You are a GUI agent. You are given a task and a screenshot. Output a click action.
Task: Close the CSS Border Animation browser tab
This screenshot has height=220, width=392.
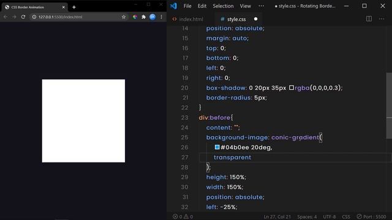[x=64, y=7]
